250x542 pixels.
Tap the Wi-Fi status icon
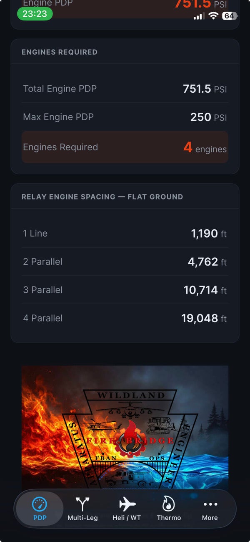(x=213, y=16)
